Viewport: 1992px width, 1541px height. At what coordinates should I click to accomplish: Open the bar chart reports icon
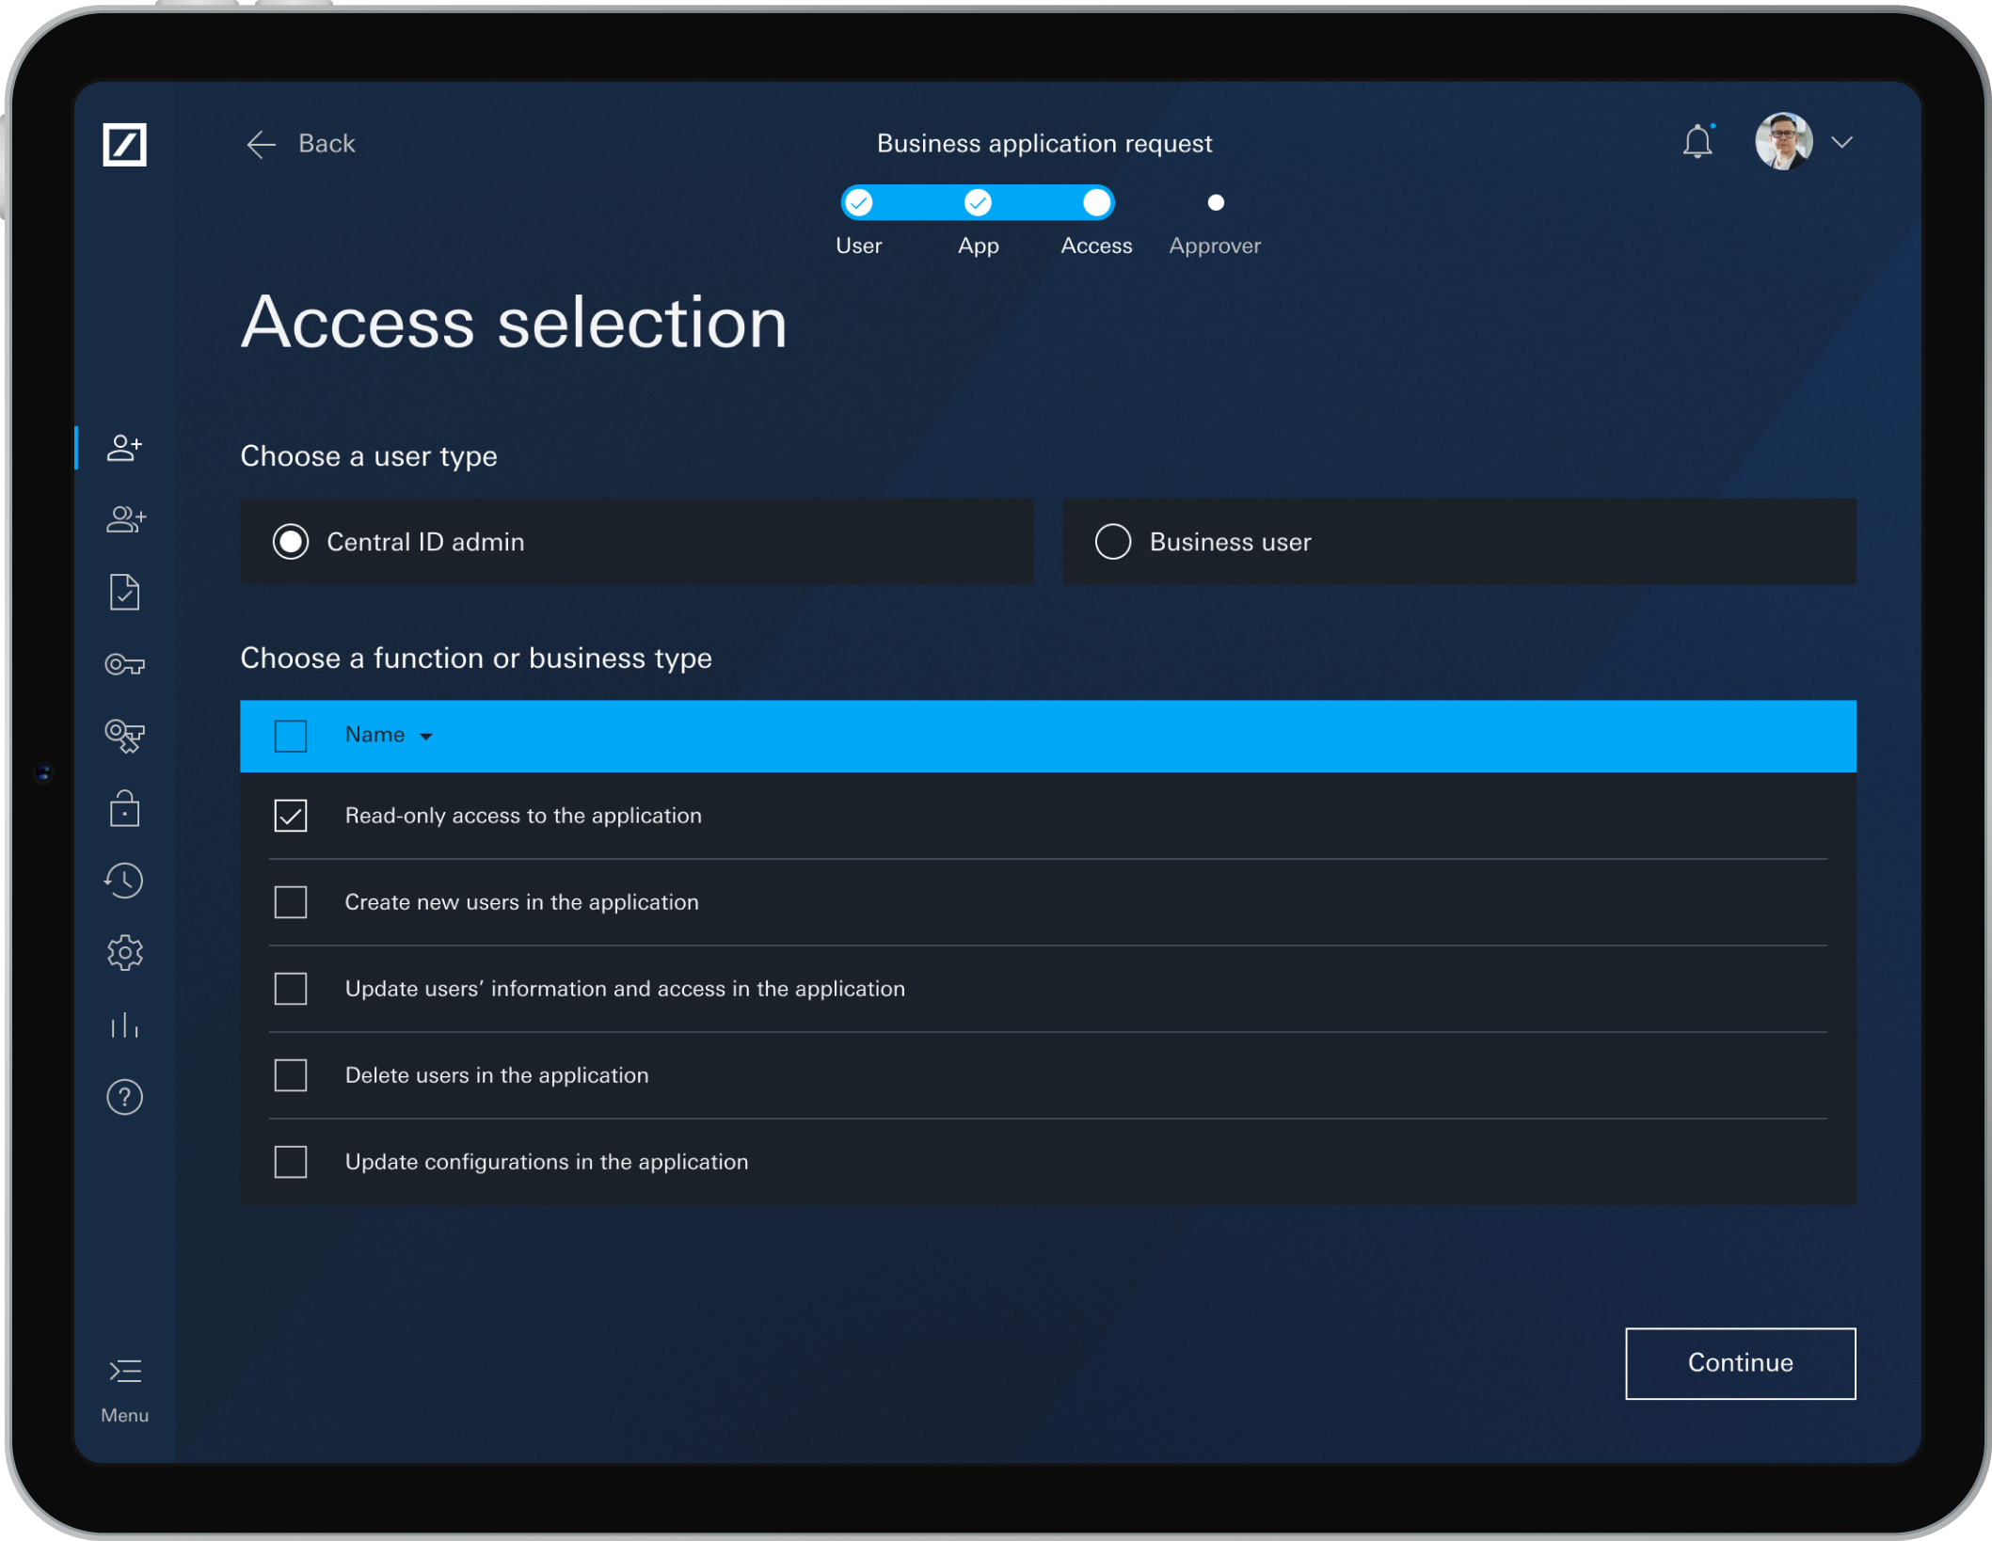[x=124, y=1025]
